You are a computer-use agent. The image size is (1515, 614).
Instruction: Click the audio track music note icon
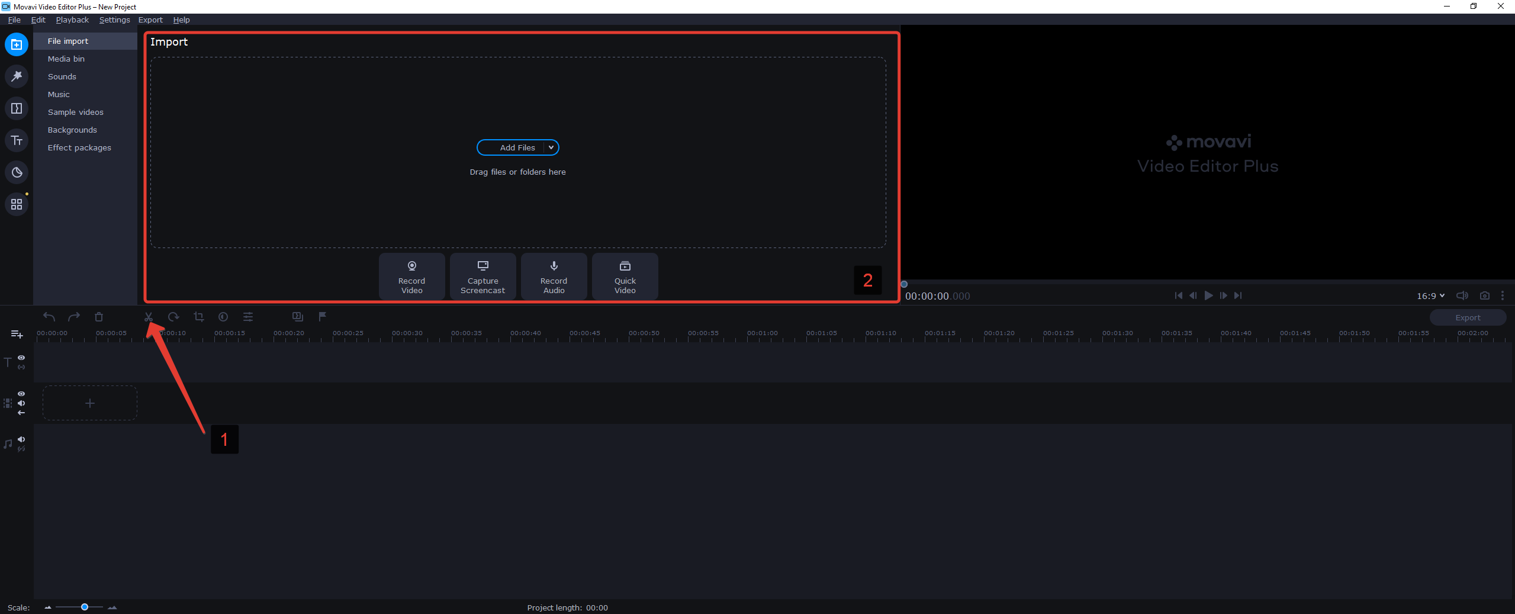8,444
